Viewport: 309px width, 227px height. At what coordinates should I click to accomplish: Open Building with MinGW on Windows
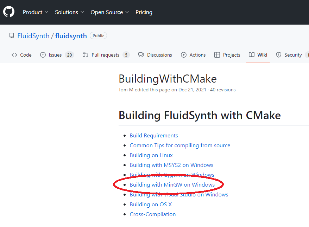coord(172,185)
